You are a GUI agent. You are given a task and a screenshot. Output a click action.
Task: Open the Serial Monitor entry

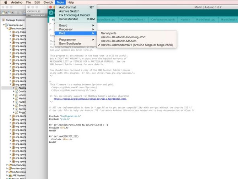point(76,19)
